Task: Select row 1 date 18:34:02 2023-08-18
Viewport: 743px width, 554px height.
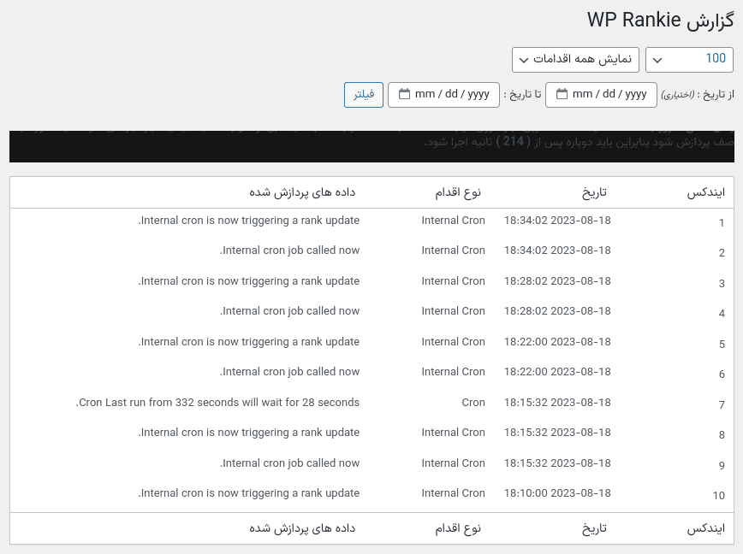Action: point(557,221)
